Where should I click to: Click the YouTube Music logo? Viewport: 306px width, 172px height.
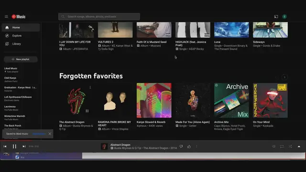point(19,17)
